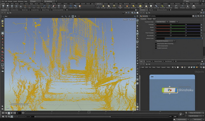This screenshot has width=205, height=121.
Task: Select the Metaball shelf tool
Action: (75, 6)
